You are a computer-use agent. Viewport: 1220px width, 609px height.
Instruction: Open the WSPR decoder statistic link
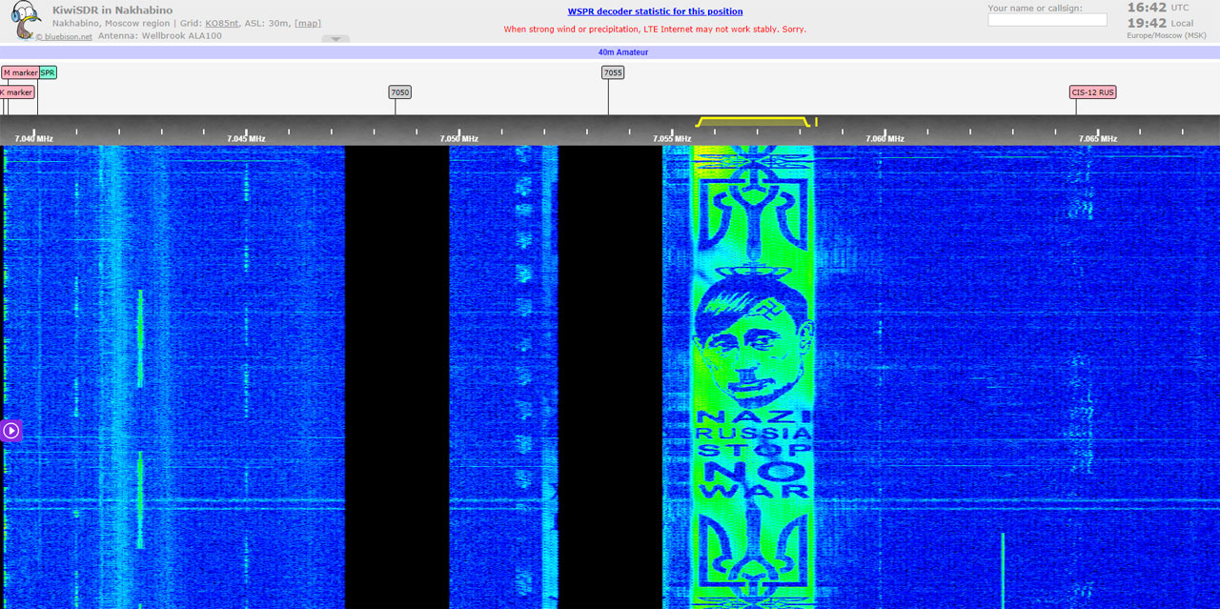click(655, 11)
